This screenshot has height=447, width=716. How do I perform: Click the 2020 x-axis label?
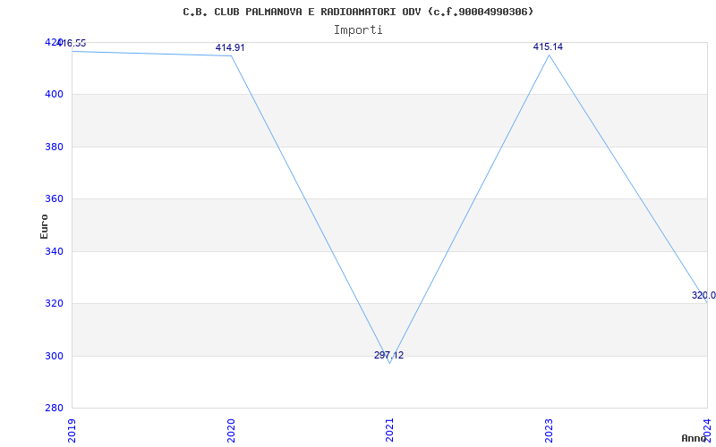tap(231, 430)
